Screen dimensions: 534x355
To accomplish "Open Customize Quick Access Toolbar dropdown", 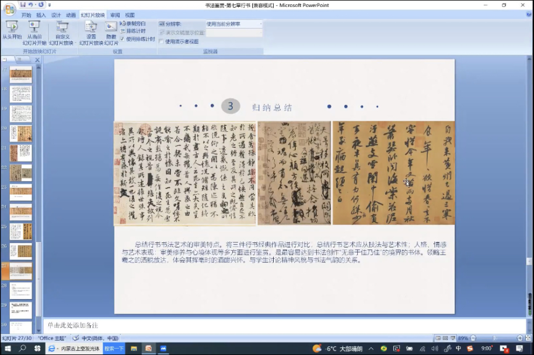I will point(50,5).
